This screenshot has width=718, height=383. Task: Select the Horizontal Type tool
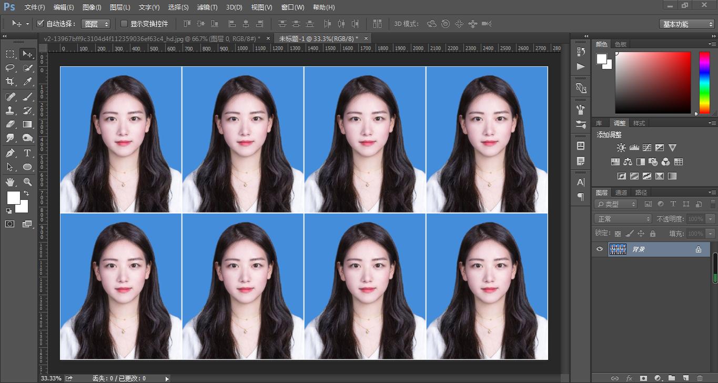(x=27, y=153)
